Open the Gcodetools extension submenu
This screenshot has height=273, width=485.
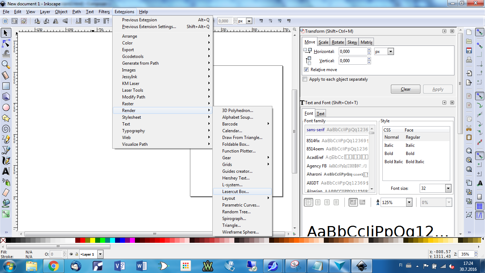point(163,57)
